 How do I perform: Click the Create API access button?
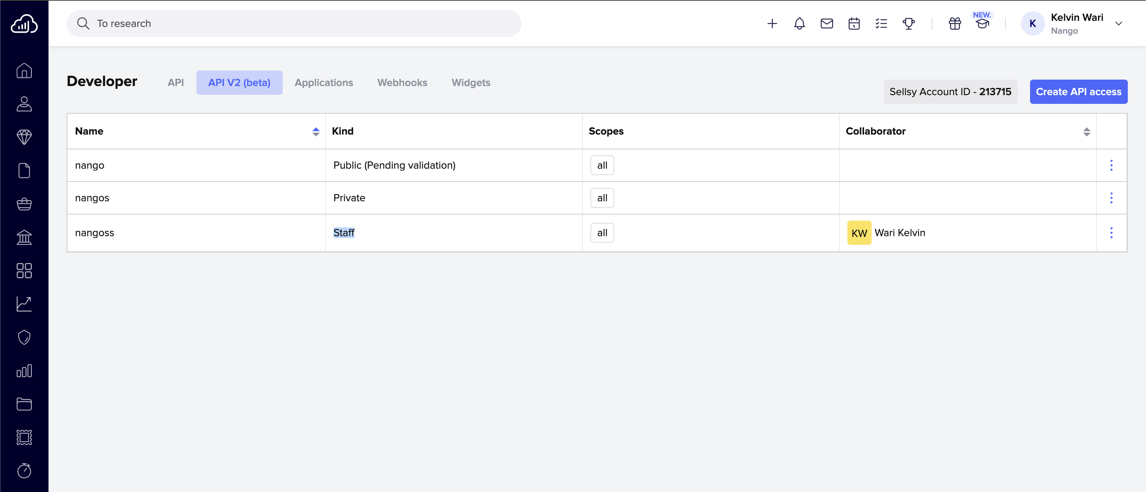[1078, 92]
